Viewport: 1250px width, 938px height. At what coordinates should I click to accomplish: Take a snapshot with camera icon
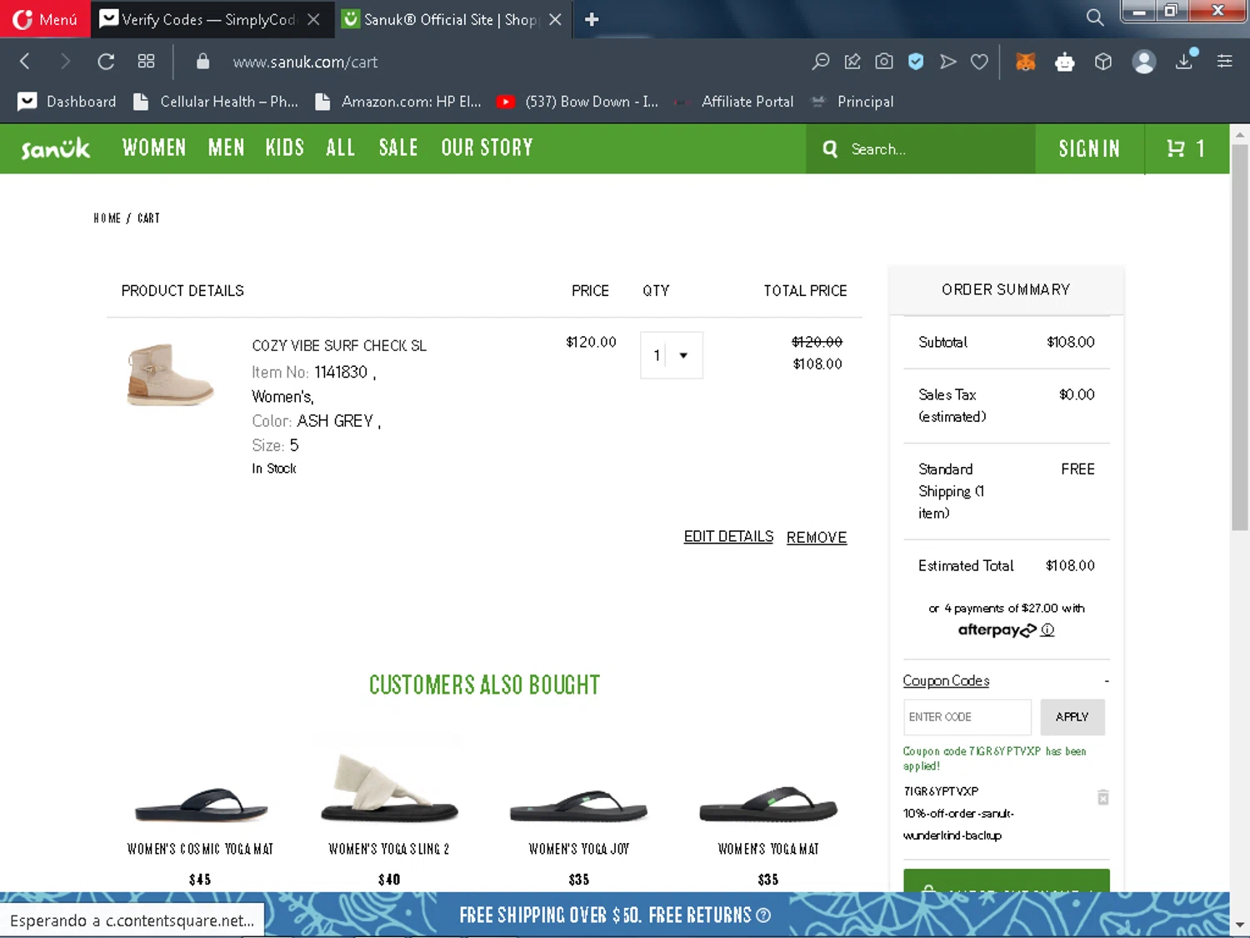[x=884, y=61]
